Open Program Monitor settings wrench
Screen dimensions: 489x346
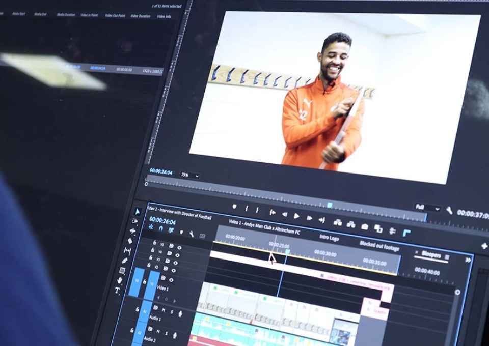(x=449, y=211)
